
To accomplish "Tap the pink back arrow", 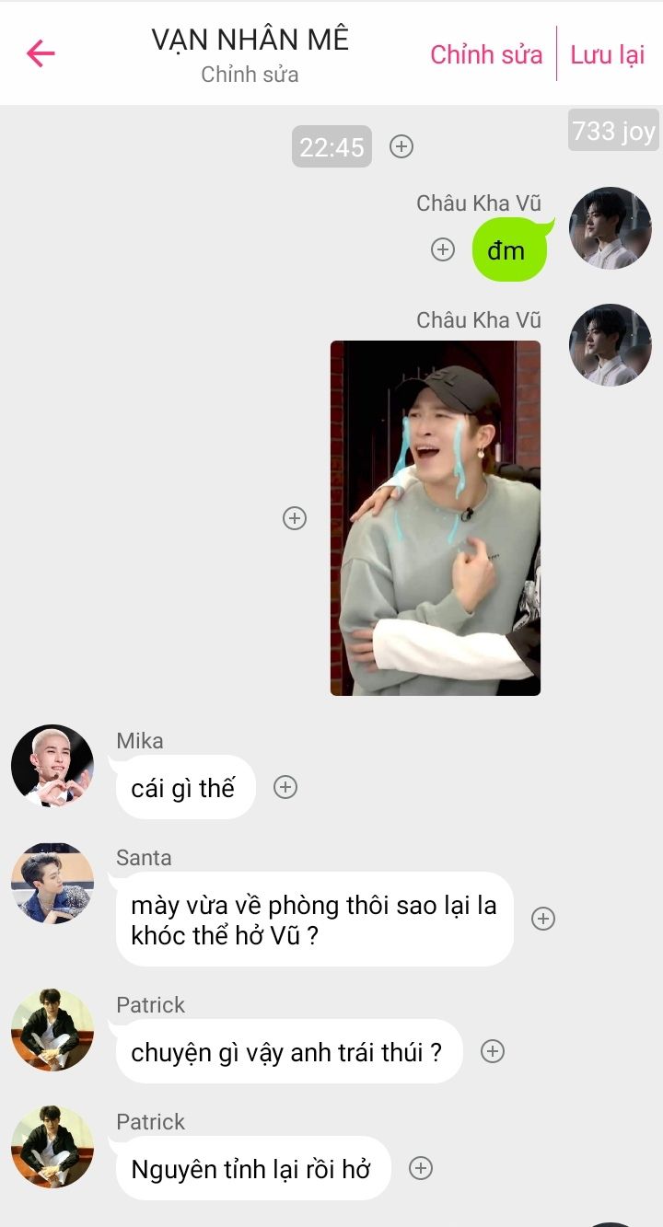I will tap(41, 53).
